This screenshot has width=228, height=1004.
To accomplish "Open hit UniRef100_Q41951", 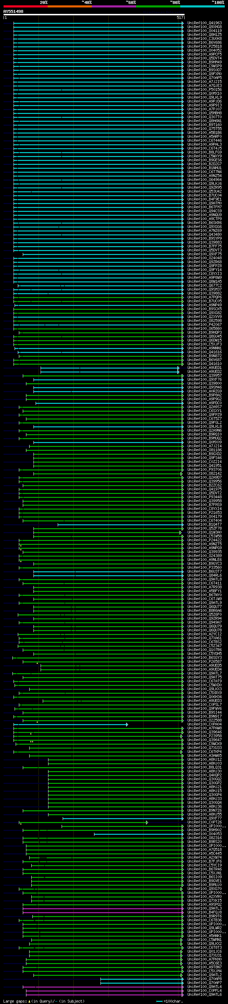I will pyautogui.click(x=204, y=466).
